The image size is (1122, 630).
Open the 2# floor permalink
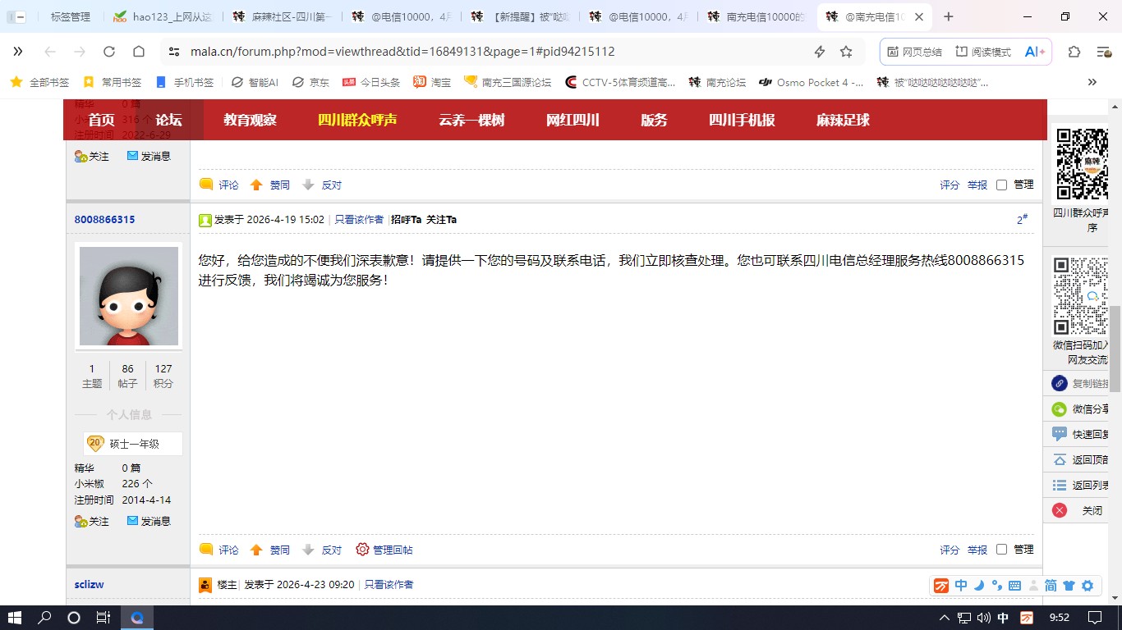pyautogui.click(x=1022, y=219)
